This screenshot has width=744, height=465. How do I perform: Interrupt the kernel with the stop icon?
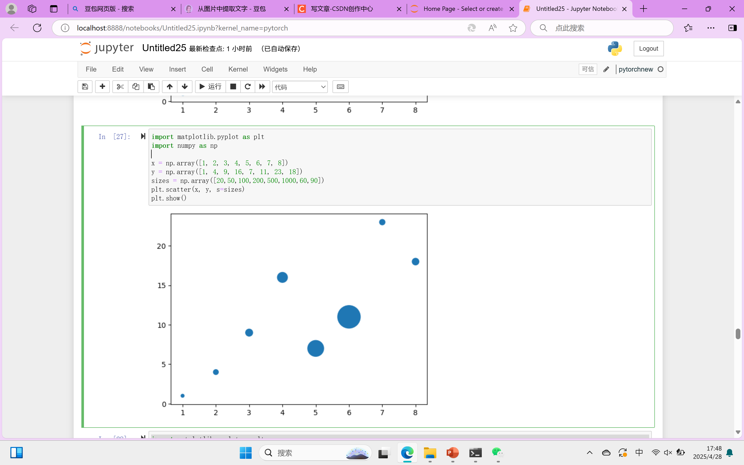[233, 87]
